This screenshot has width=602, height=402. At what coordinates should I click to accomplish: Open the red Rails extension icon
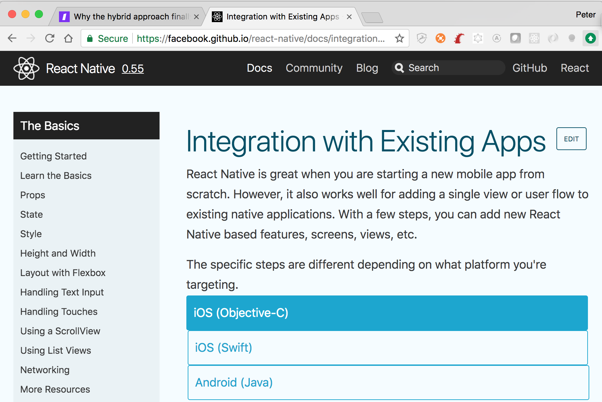(459, 39)
